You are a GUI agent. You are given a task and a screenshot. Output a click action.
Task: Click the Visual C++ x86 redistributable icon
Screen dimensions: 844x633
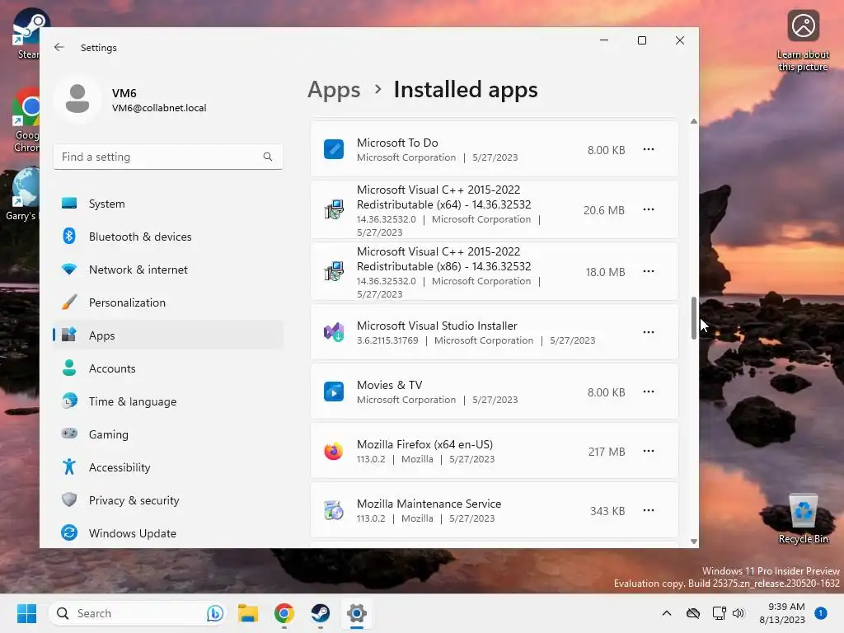pos(334,271)
